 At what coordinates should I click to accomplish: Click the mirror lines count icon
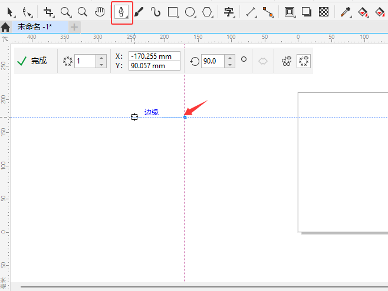point(68,61)
